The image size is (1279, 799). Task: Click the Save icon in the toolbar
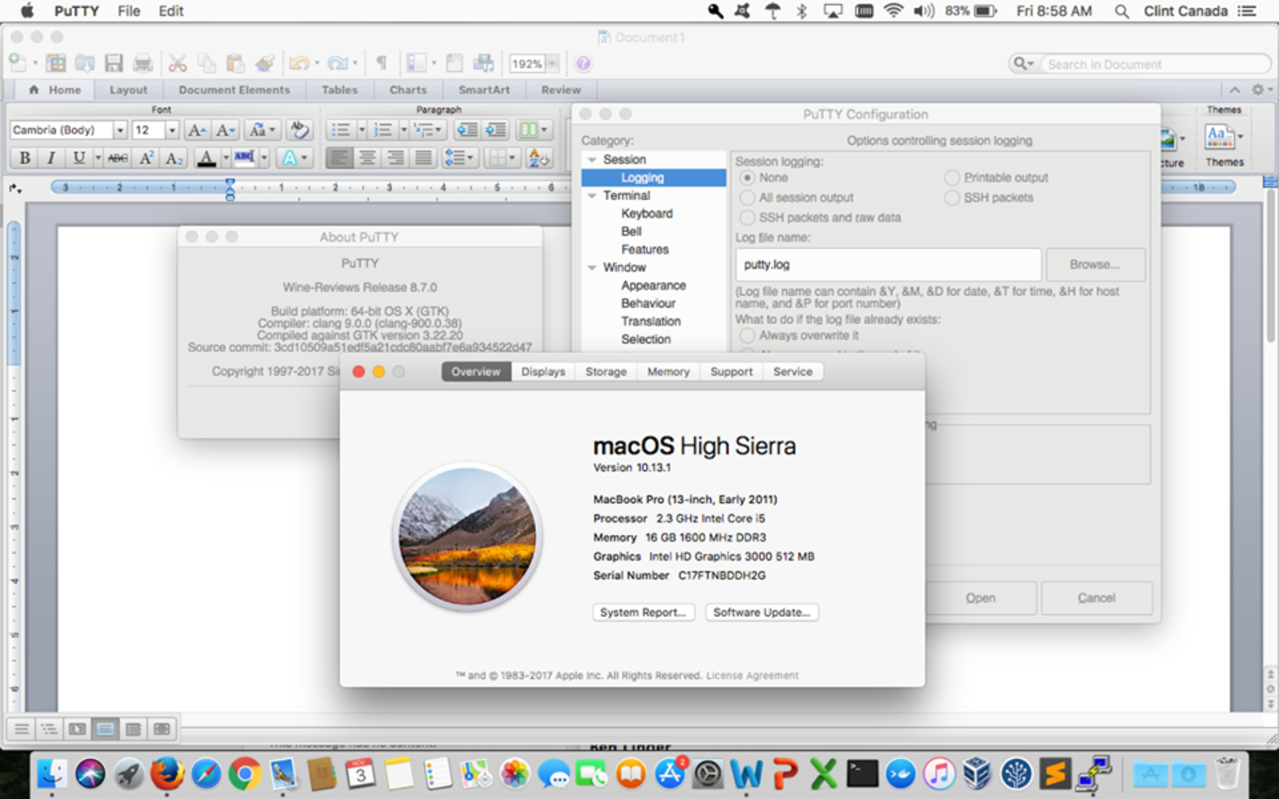click(114, 63)
